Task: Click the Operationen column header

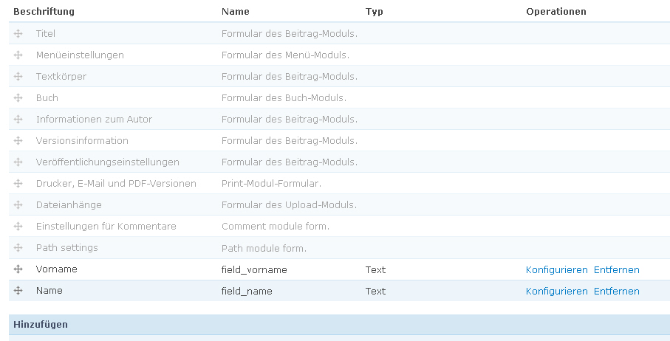Action: (556, 12)
